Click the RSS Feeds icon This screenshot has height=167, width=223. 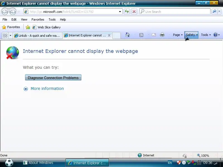(x=141, y=35)
